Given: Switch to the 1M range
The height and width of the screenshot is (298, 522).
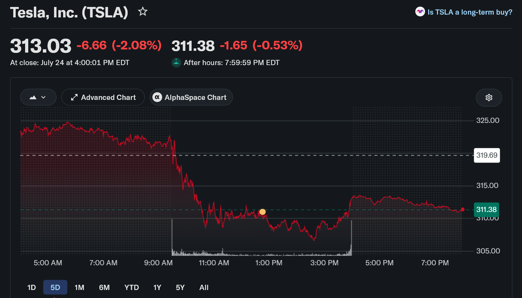Looking at the screenshot, I should (x=80, y=288).
